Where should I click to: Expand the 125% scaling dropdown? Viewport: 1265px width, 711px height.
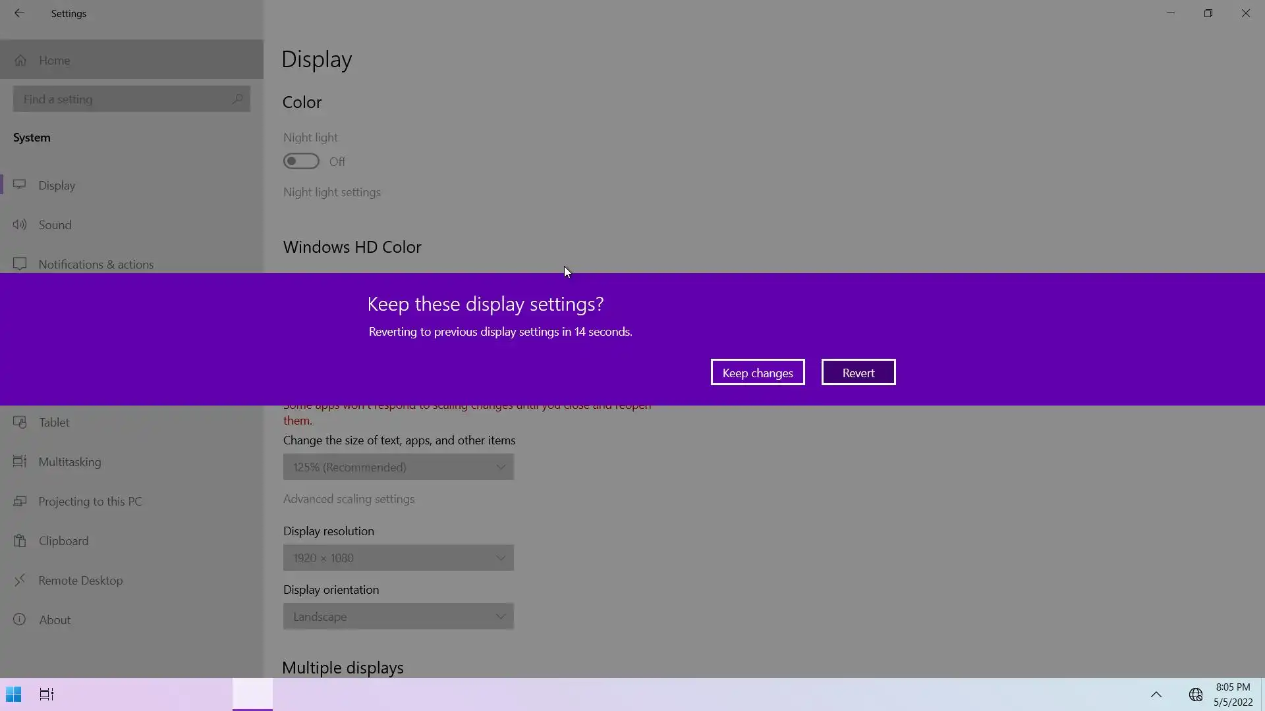click(398, 467)
